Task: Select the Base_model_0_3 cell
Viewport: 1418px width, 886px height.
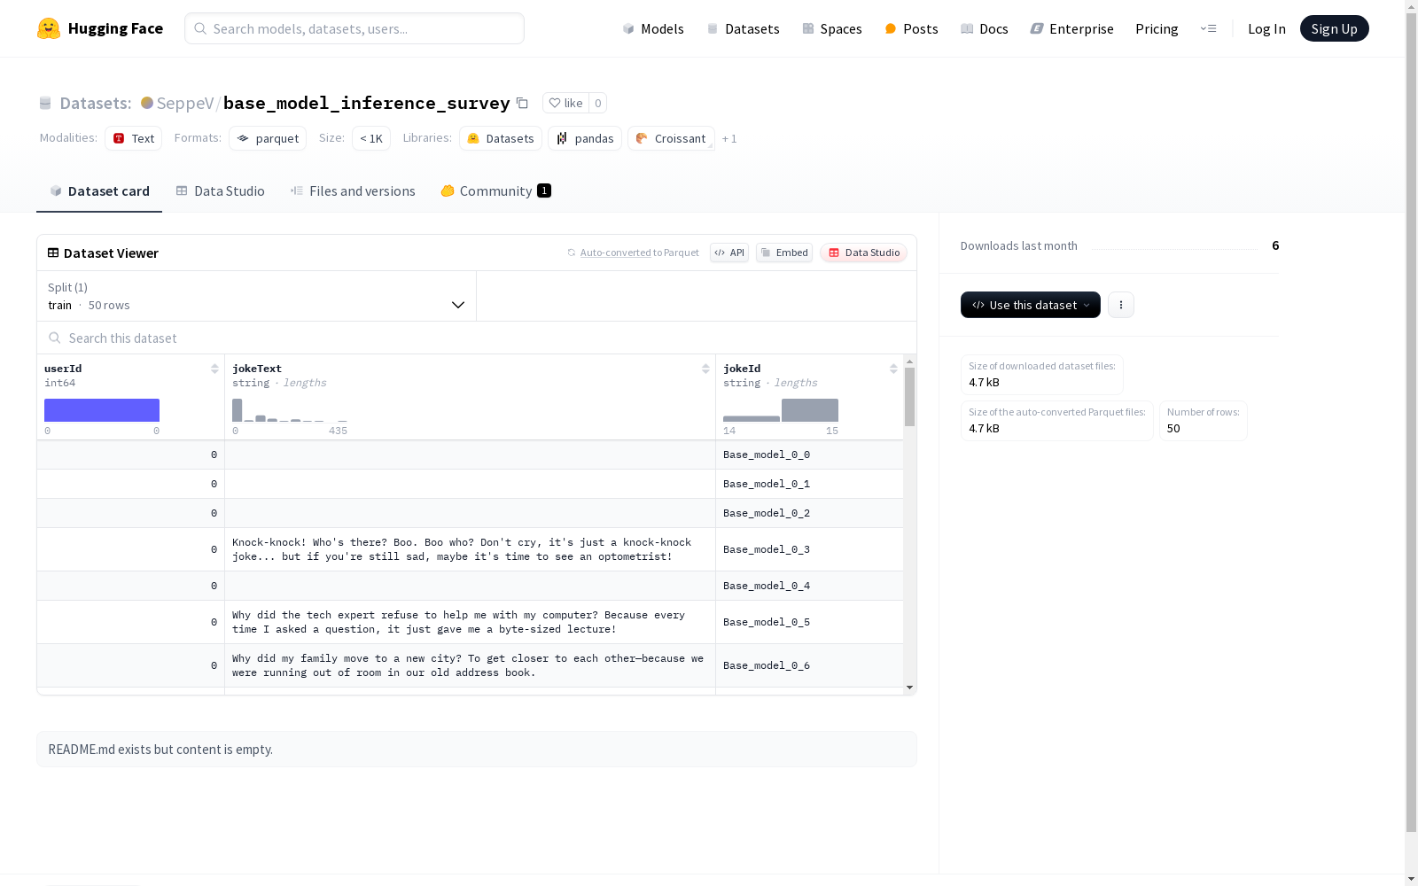Action: click(x=809, y=549)
